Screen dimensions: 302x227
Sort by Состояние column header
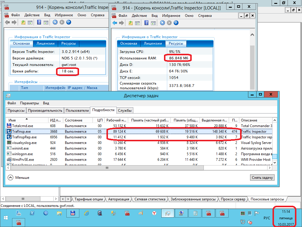[x=78, y=120]
